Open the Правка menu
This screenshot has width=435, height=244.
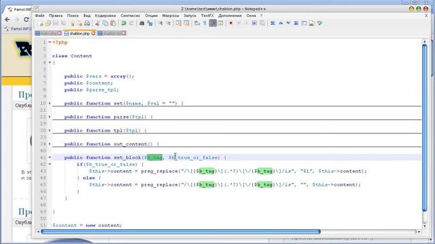[x=56, y=16]
